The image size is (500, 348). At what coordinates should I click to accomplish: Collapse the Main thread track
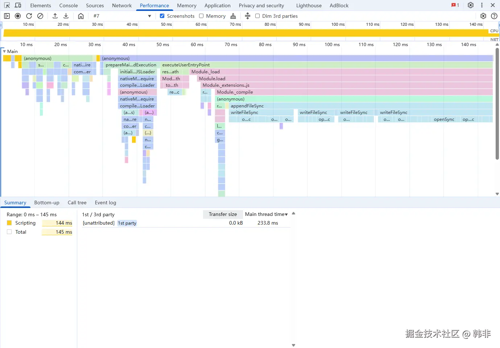tap(4, 52)
